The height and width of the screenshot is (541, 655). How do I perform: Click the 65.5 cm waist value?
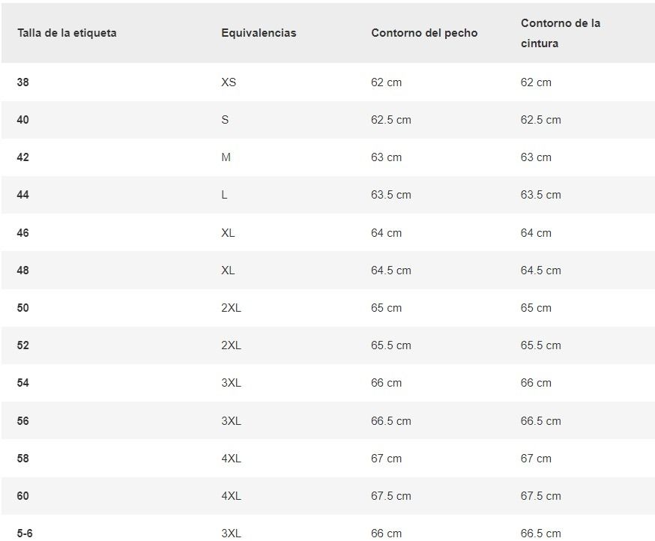click(541, 345)
